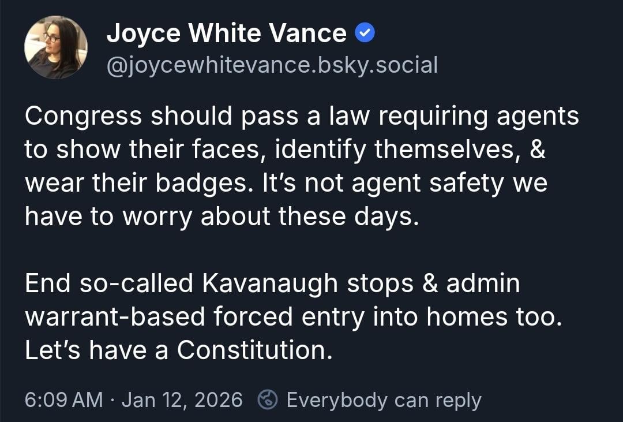This screenshot has height=422, width=623.
Task: Click the line 'to show their faces'
Action: point(285,150)
